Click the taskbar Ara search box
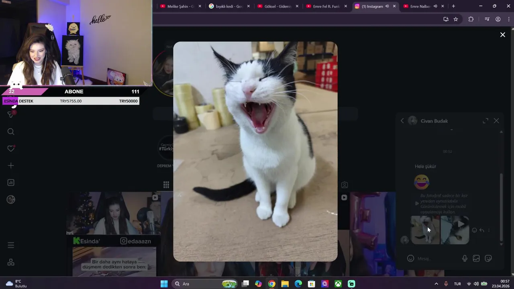514x289 pixels. coord(205,284)
